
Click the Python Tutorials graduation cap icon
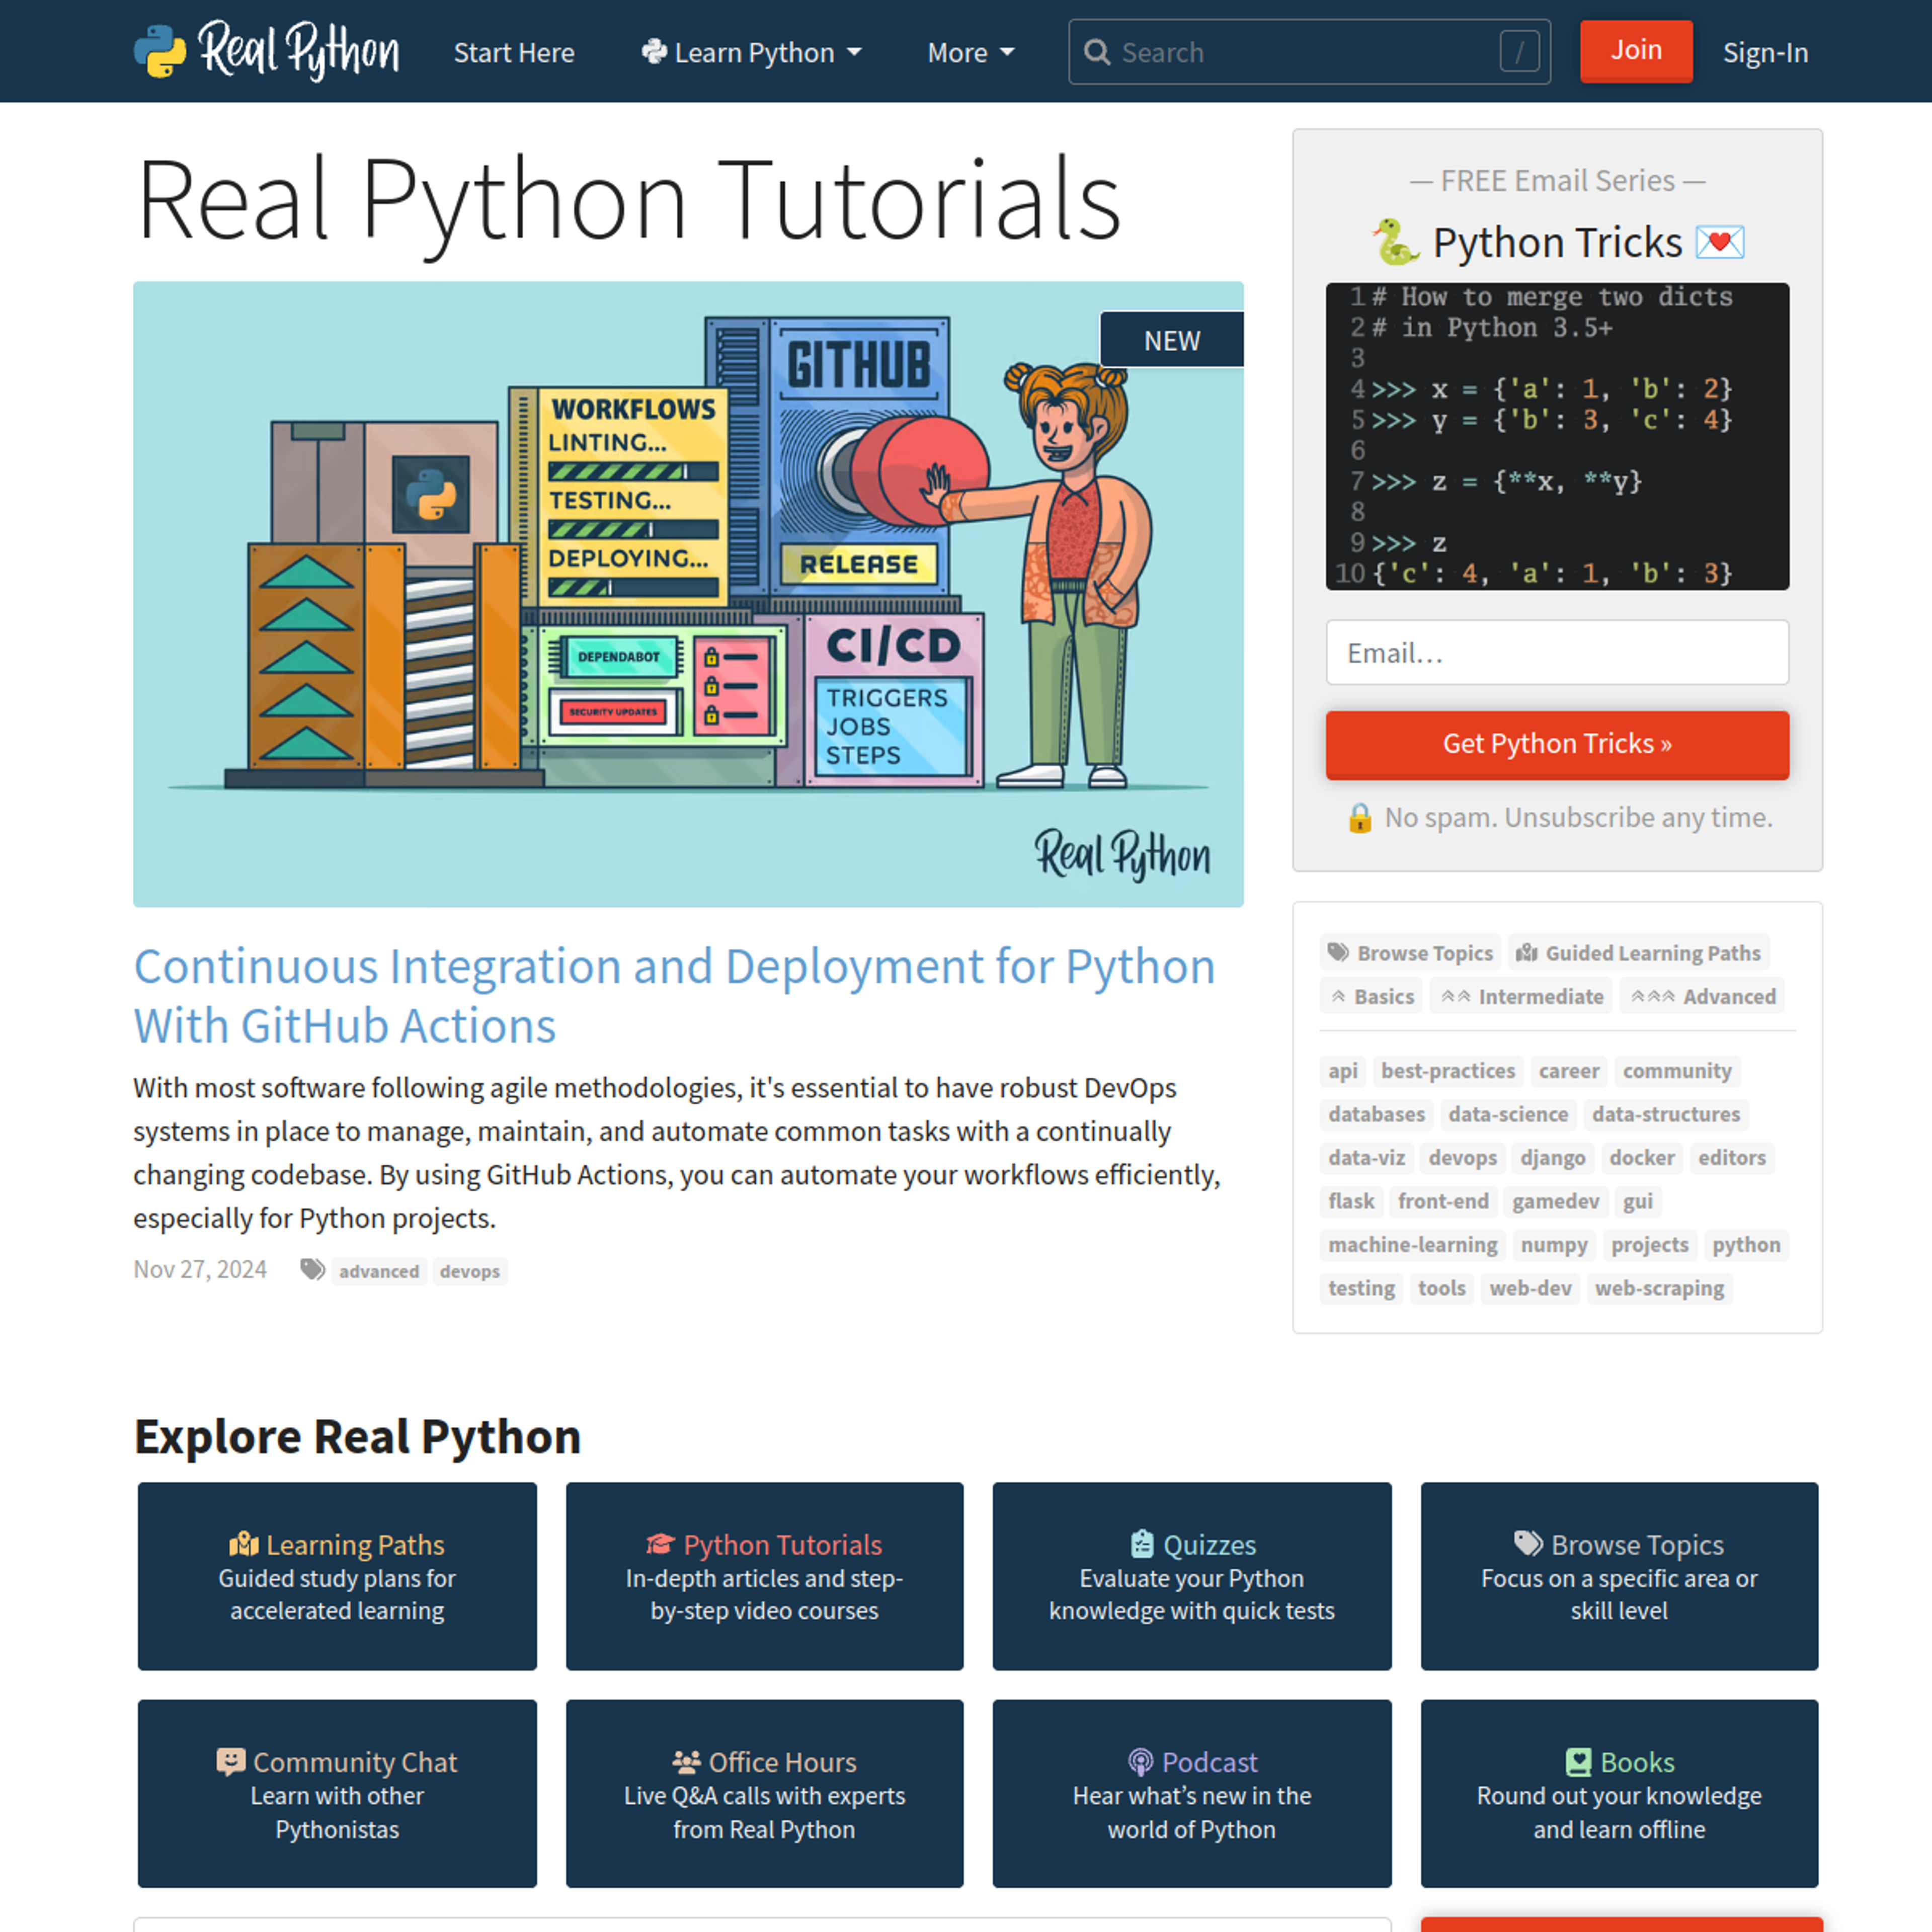[x=660, y=1544]
